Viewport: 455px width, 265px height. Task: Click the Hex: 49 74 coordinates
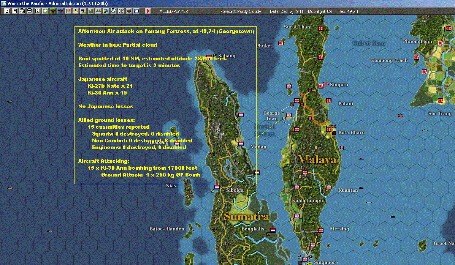[x=348, y=11]
